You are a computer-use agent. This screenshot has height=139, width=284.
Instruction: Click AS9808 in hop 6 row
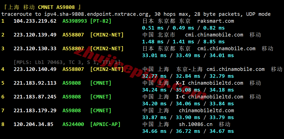(x=72, y=97)
